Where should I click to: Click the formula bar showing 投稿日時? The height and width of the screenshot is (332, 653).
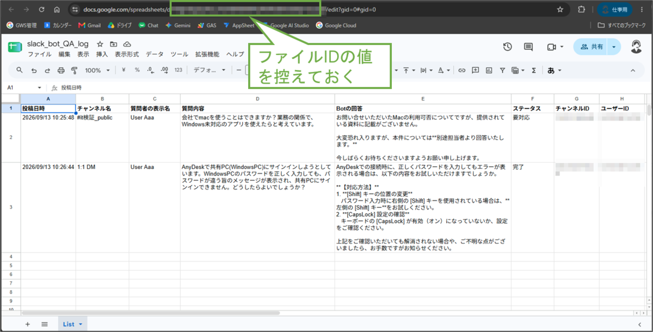pyautogui.click(x=348, y=87)
